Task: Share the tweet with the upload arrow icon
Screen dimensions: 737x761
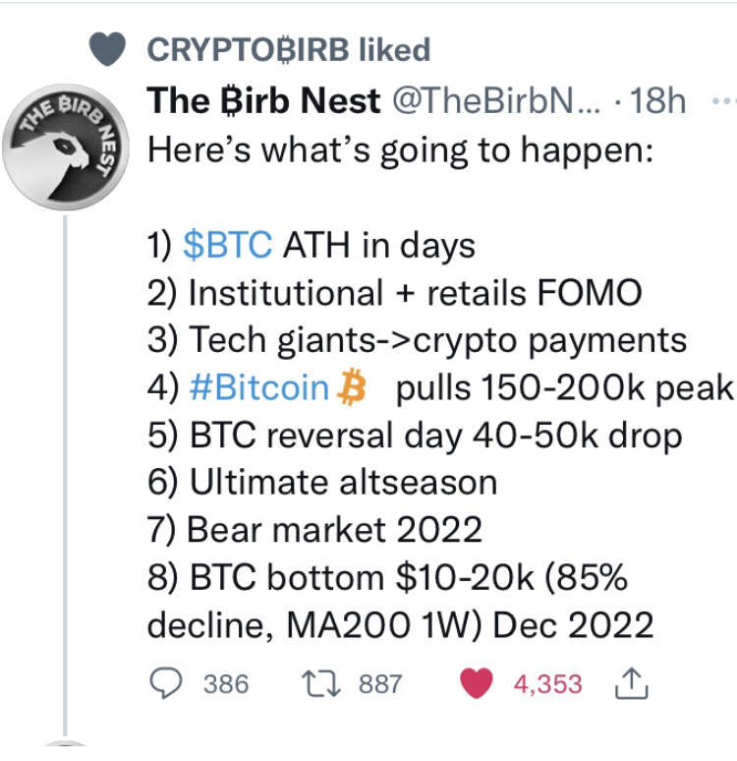Action: [627, 683]
